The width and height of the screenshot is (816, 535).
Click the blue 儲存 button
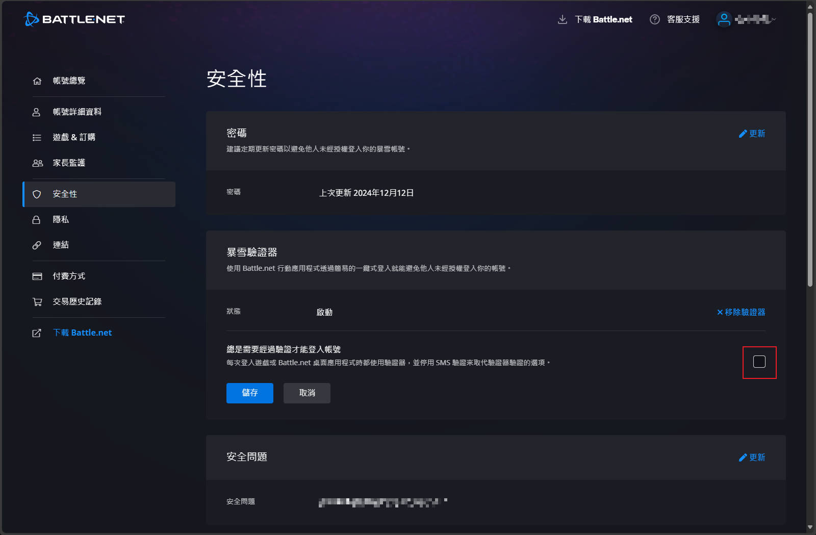[x=250, y=393]
